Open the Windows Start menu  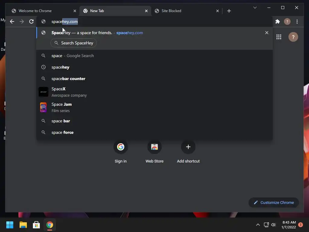pyautogui.click(x=10, y=225)
